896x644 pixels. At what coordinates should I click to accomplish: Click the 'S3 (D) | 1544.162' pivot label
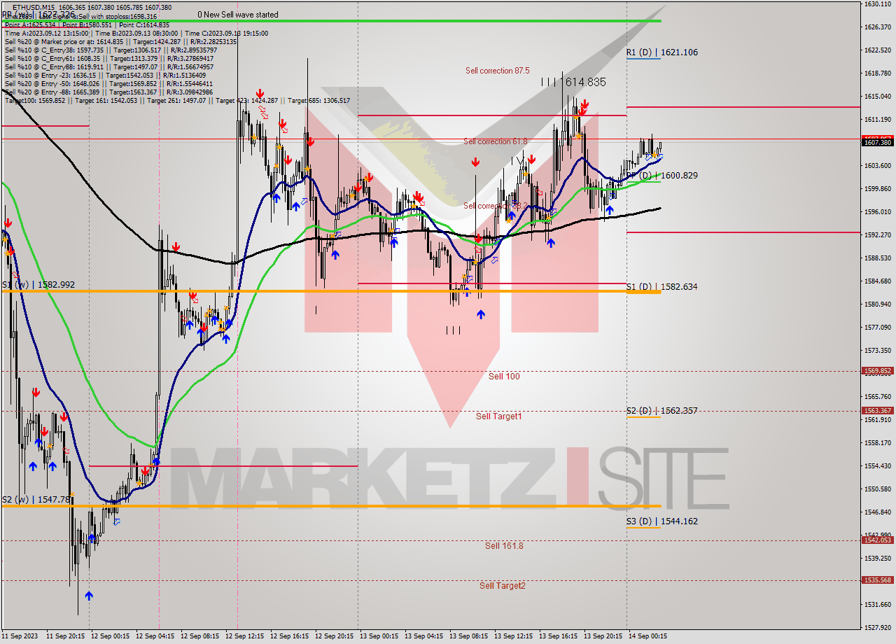[x=661, y=521]
